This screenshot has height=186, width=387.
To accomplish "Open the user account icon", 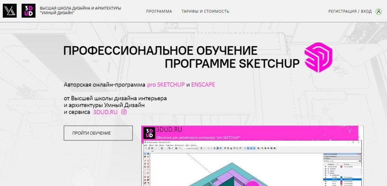I will click(x=378, y=12).
